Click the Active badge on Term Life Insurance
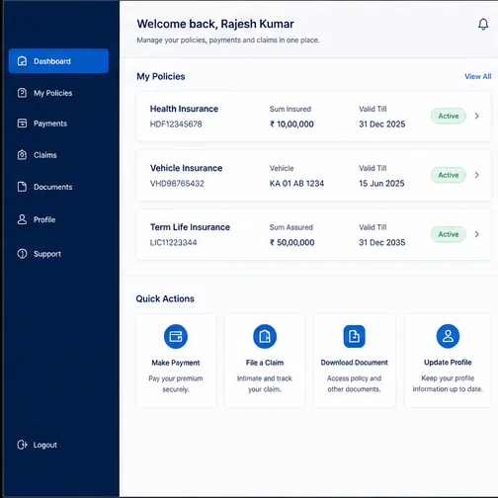 (x=449, y=234)
